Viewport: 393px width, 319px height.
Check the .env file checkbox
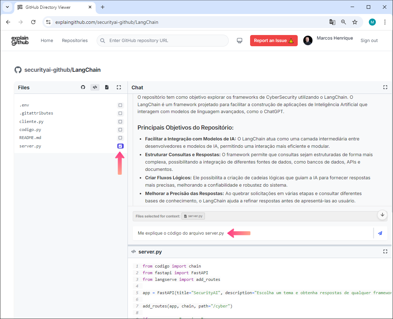point(120,105)
